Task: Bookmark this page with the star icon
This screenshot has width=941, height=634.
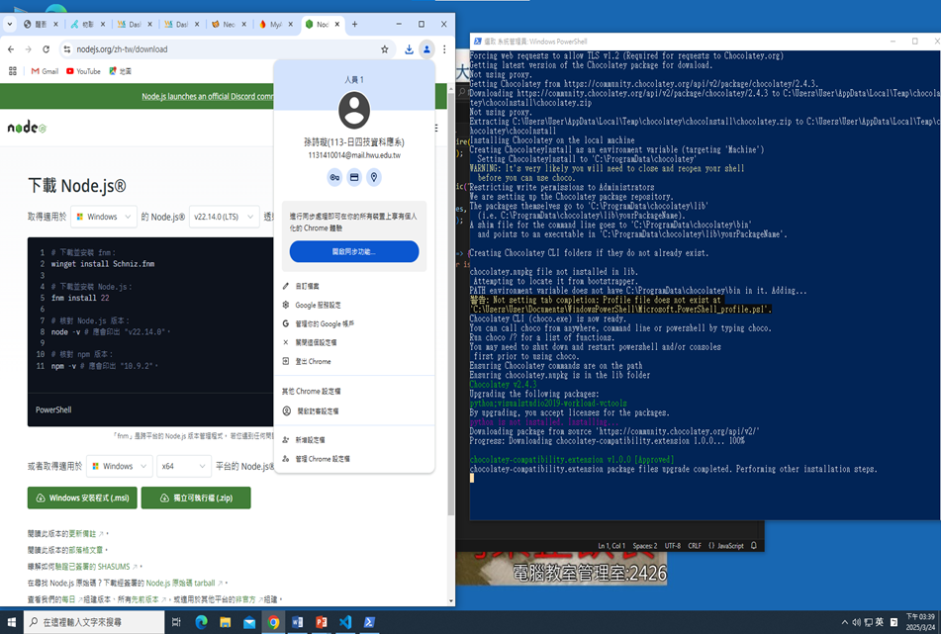Action: coord(385,49)
